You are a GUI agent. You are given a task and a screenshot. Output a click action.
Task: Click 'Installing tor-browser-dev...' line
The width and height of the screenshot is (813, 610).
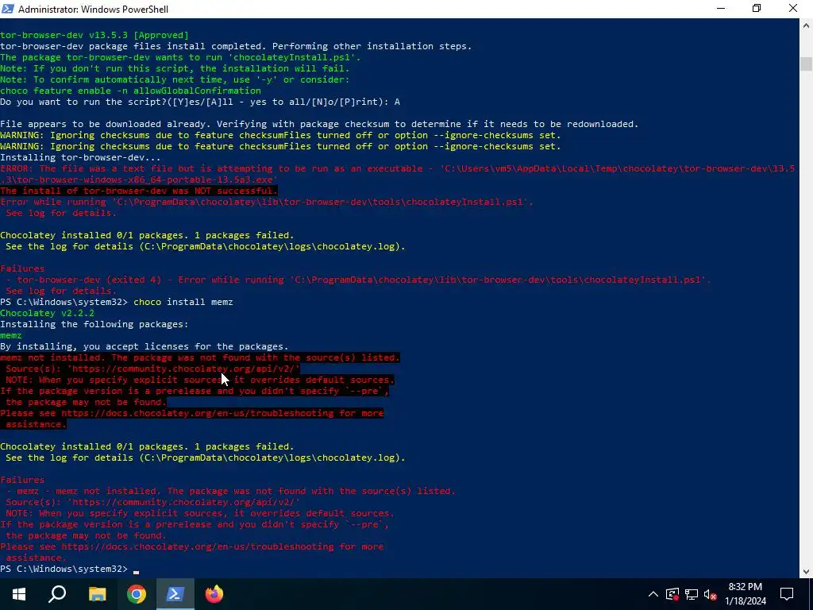(x=80, y=158)
